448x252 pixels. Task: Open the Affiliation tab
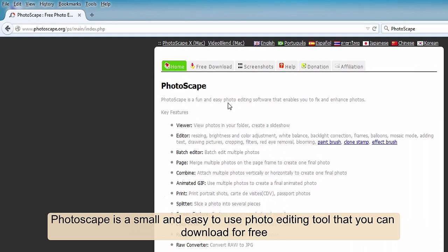[349, 66]
